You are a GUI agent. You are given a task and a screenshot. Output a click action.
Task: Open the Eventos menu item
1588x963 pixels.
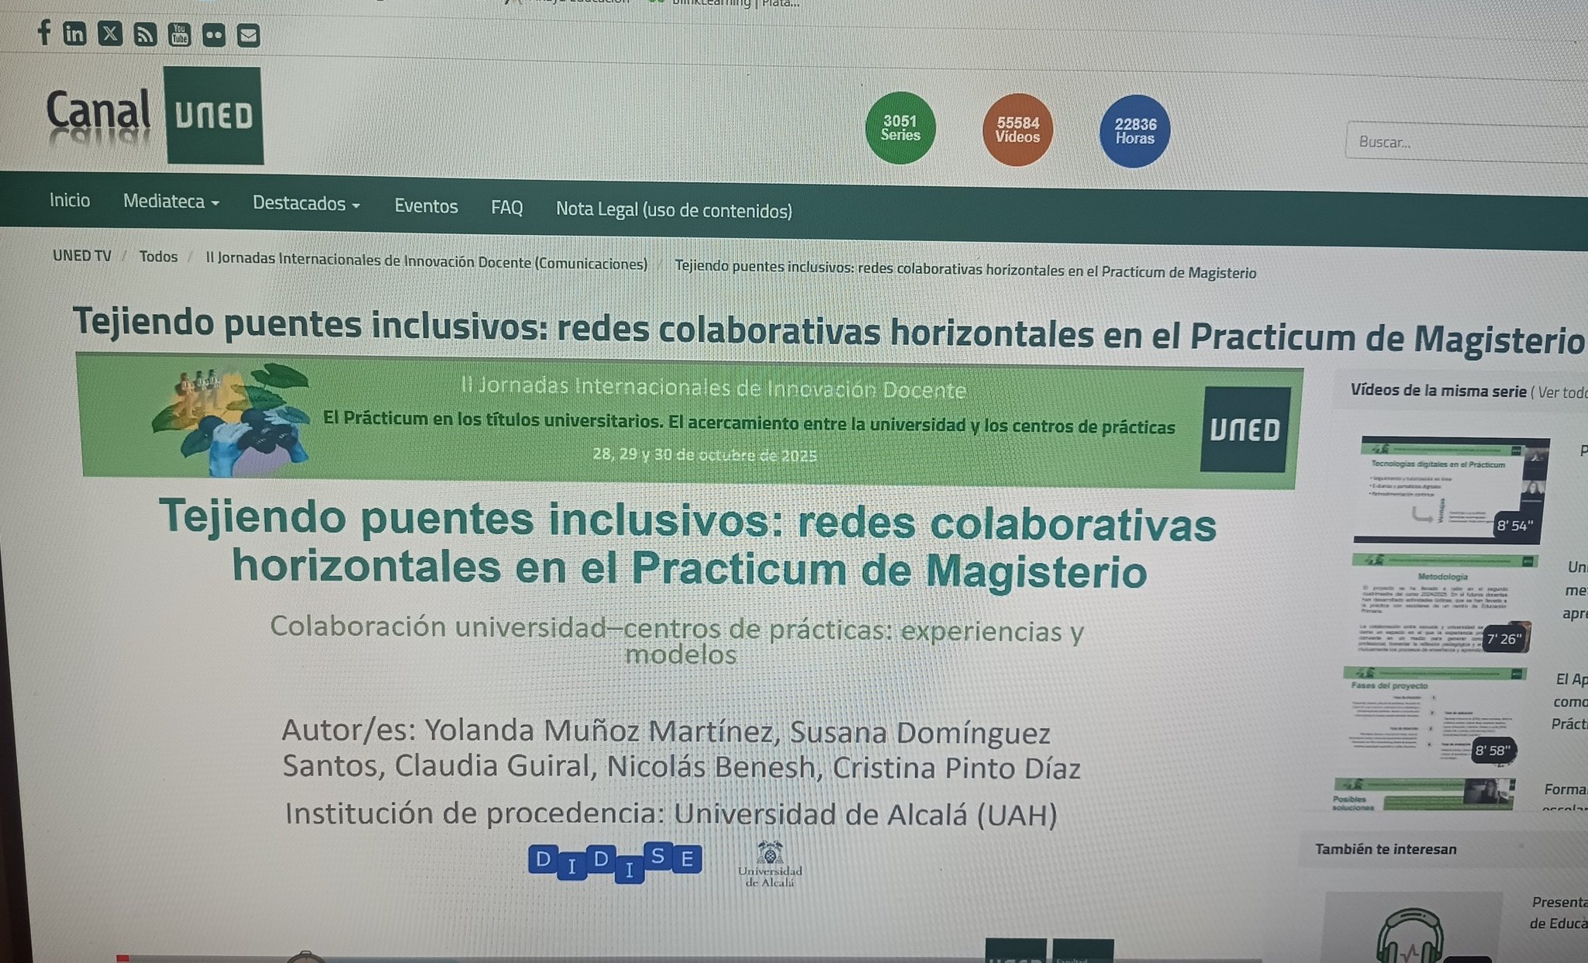coord(426,206)
